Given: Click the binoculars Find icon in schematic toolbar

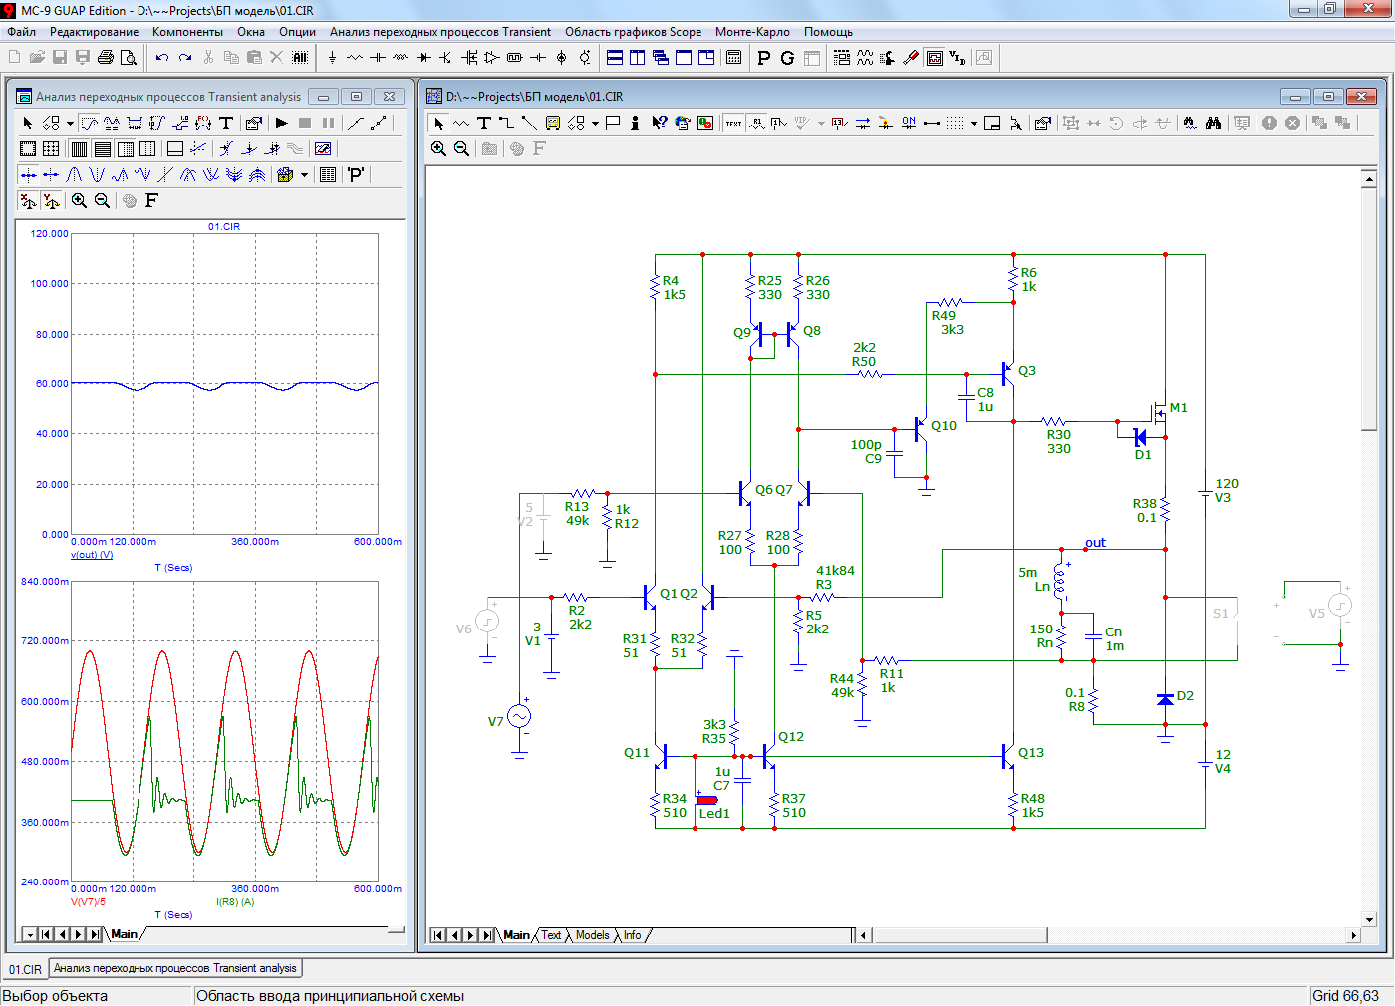Looking at the screenshot, I should click(x=1213, y=124).
